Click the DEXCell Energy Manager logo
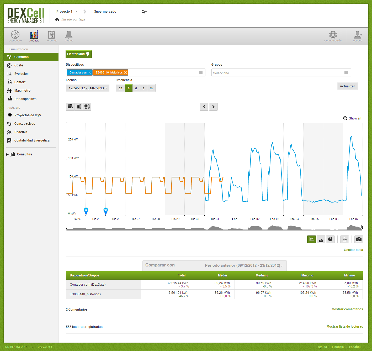 tap(26, 15)
